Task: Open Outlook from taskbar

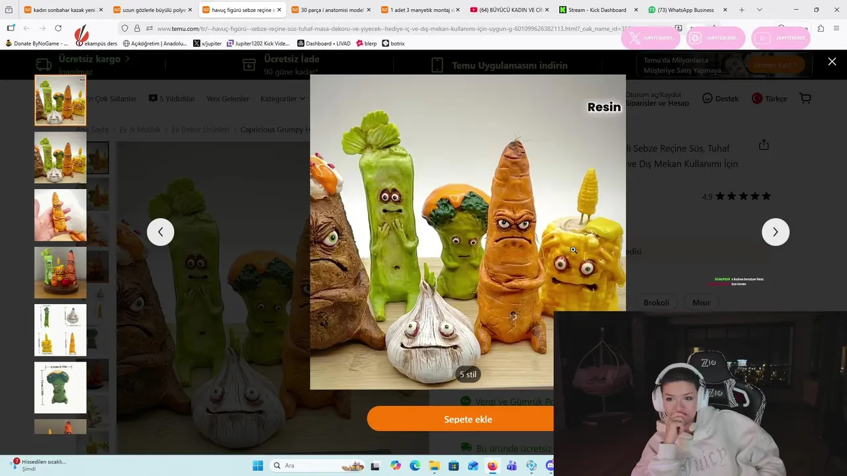Action: coord(472,465)
